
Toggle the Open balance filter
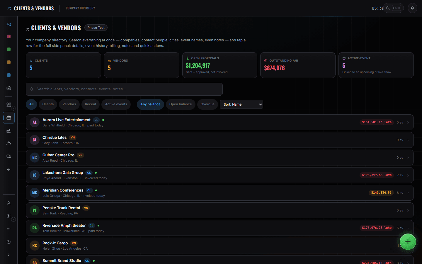pos(181,104)
